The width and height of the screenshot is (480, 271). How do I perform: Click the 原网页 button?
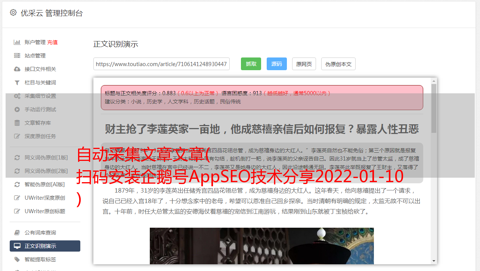pos(304,64)
